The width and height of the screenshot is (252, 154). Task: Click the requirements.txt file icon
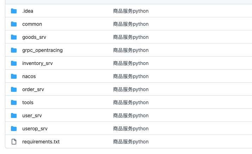(14, 142)
